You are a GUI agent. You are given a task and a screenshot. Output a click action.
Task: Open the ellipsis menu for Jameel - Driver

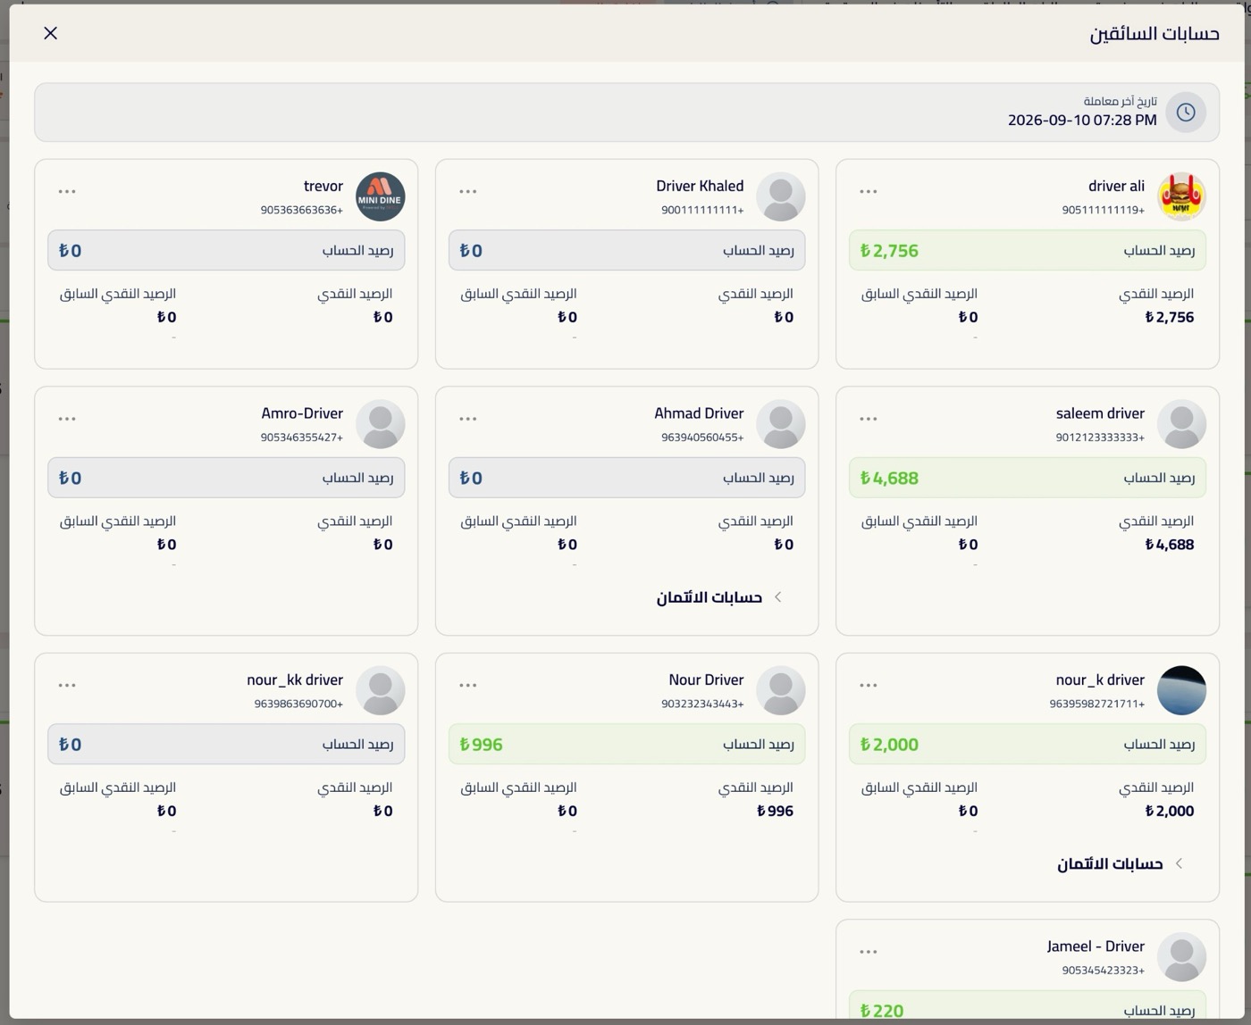(x=868, y=952)
